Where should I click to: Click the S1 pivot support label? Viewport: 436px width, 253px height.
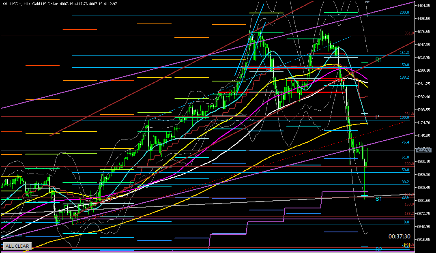(378, 199)
